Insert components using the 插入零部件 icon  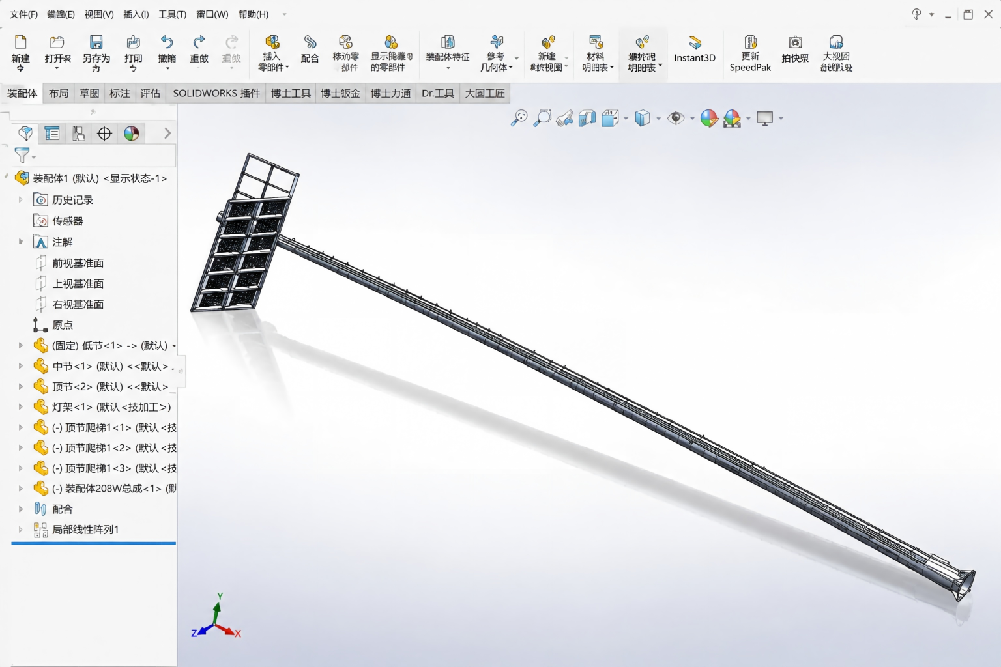tap(272, 42)
